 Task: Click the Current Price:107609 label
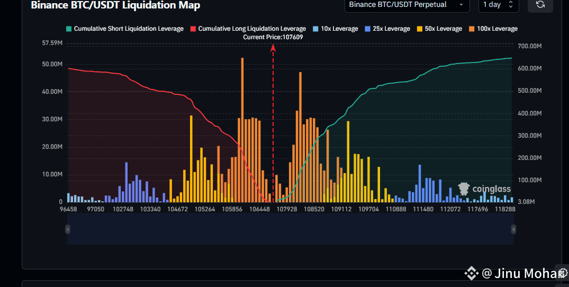pyautogui.click(x=273, y=37)
